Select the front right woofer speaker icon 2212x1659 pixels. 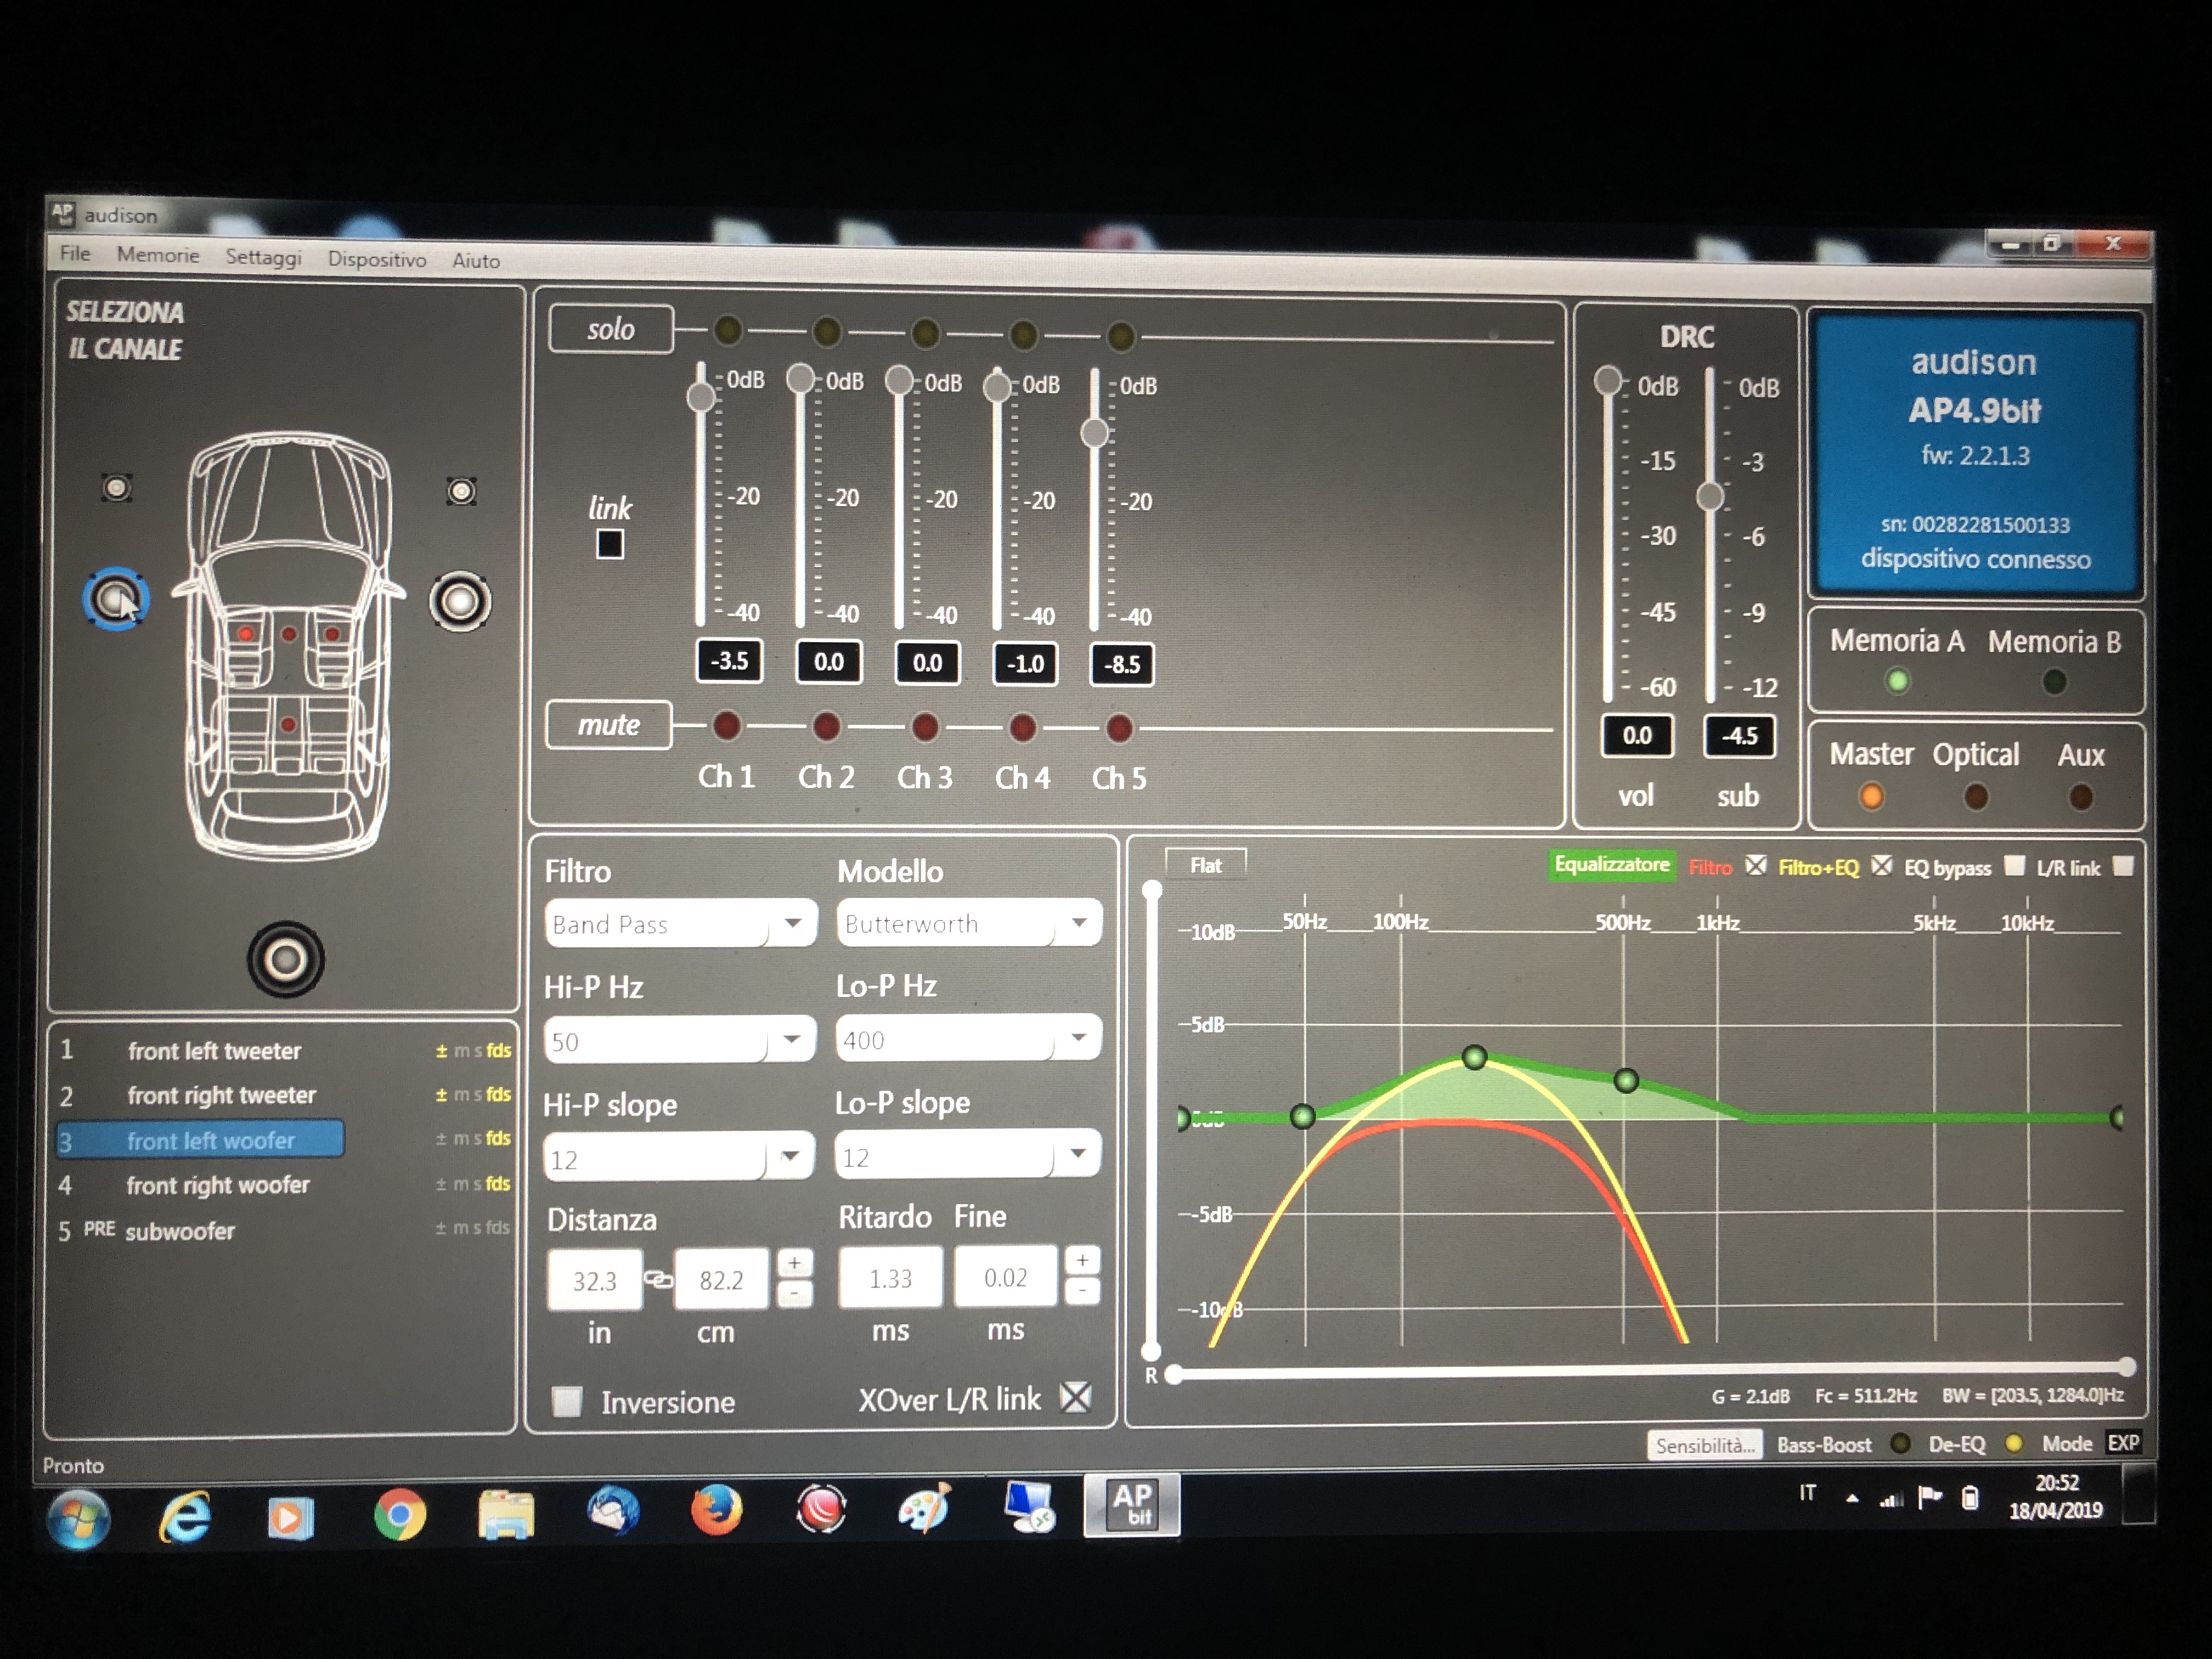click(460, 601)
